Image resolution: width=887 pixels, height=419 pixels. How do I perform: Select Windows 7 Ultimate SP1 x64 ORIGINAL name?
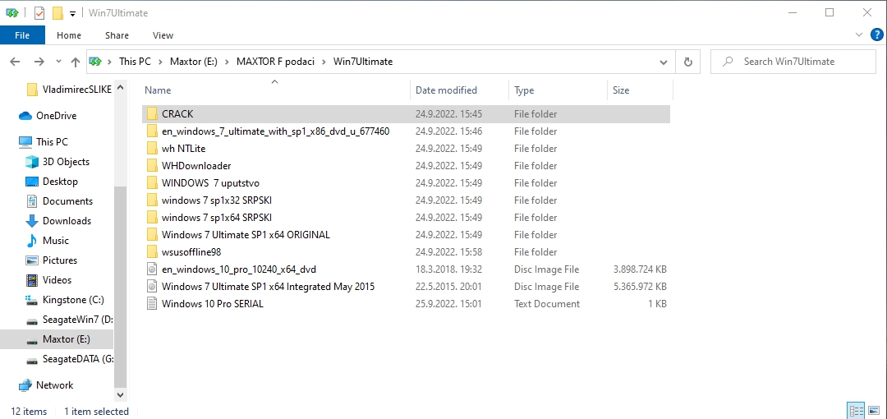point(246,235)
